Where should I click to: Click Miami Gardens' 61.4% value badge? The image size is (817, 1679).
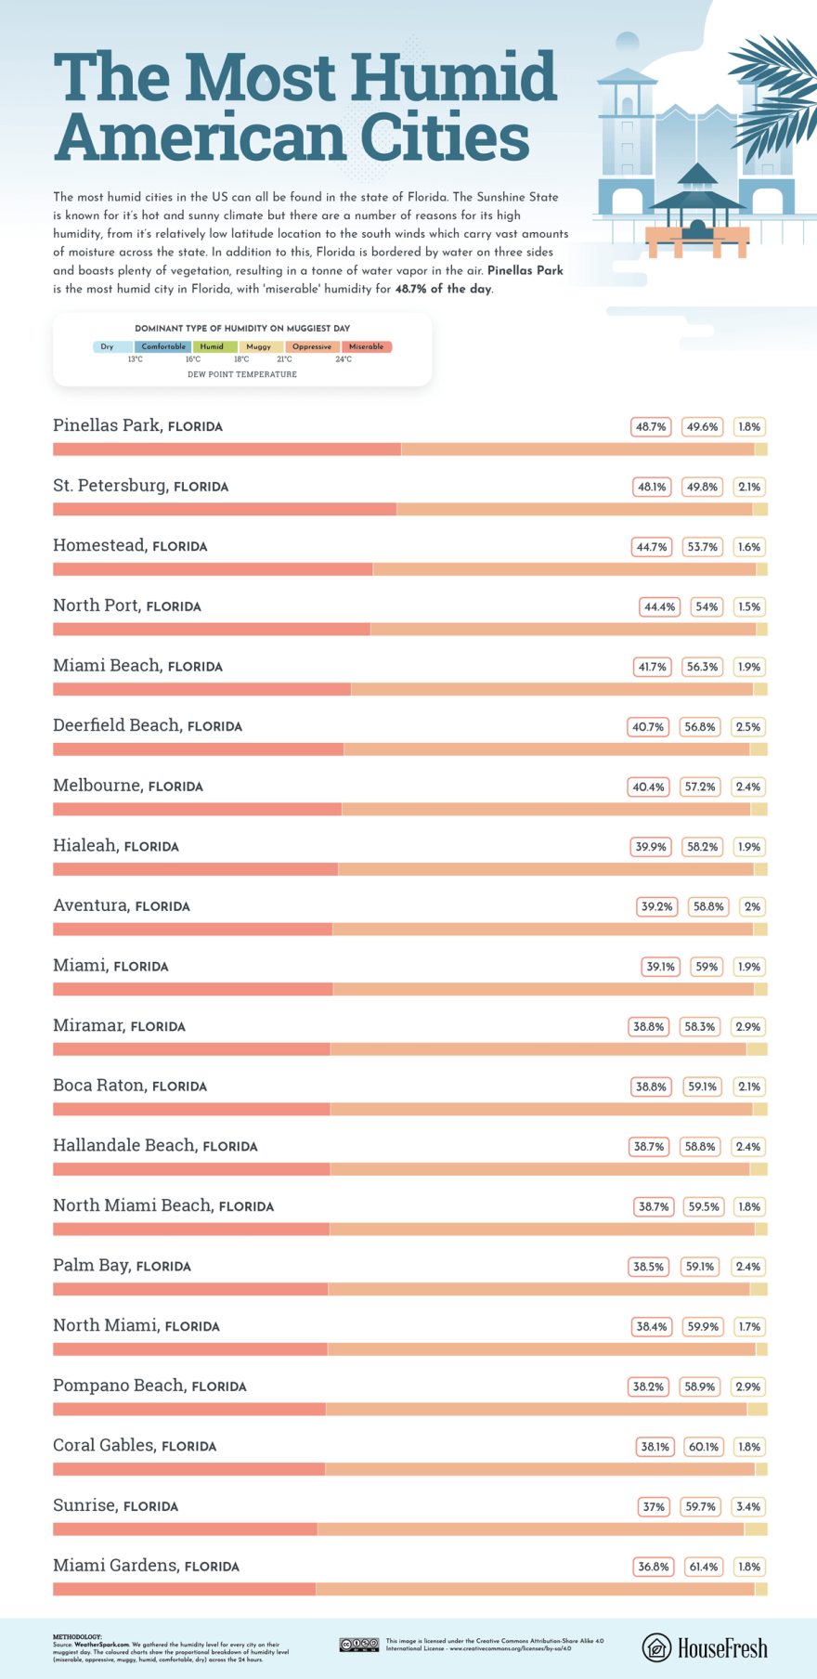704,1567
